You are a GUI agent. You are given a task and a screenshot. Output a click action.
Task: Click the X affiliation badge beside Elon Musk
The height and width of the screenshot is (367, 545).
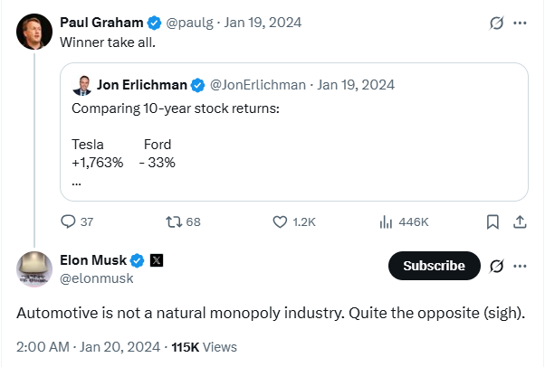coord(157,261)
